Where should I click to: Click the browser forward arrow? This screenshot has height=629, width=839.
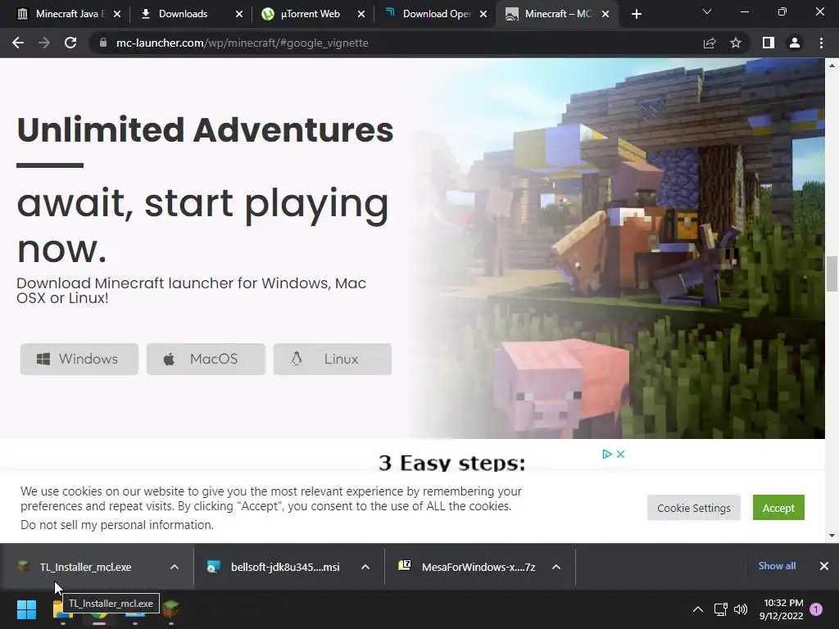(44, 43)
